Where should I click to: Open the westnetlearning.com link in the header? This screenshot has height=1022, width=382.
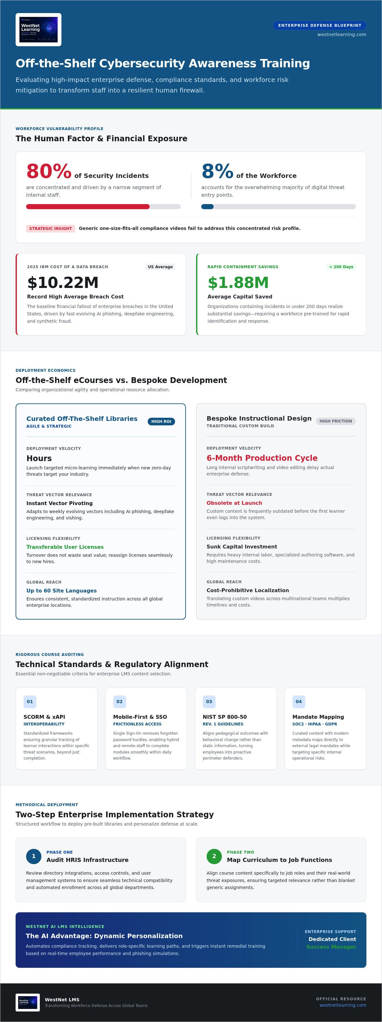coord(342,34)
